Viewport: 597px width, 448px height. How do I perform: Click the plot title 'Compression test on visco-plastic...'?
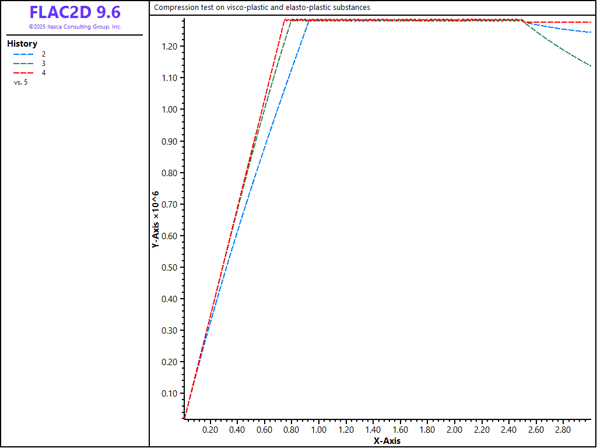click(x=262, y=8)
